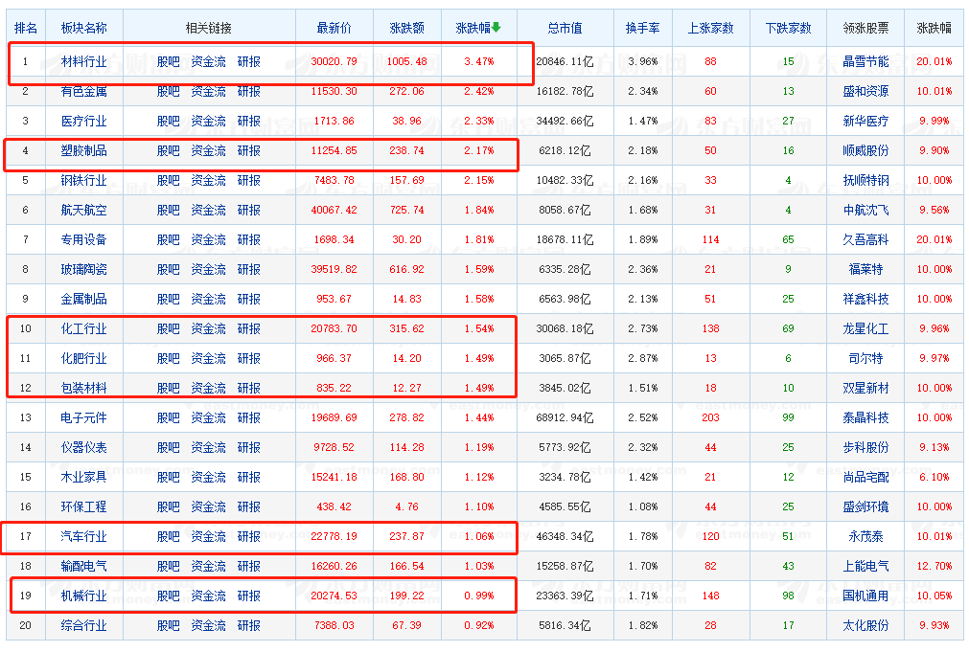This screenshot has height=652, width=969.
Task: Sort the table by 最新价 column header
Action: [x=335, y=29]
